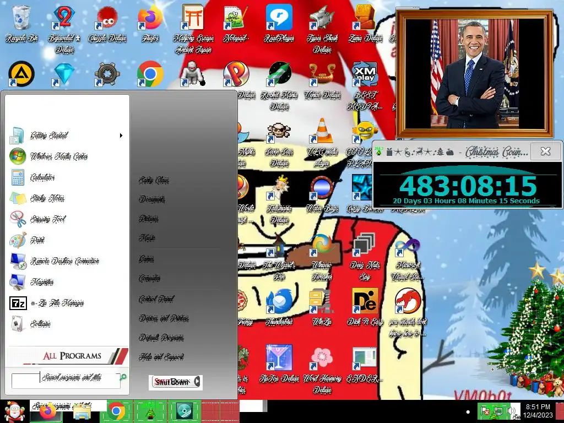The height and width of the screenshot is (423, 564).
Task: Launch Thunderbird desktop shortcut
Action: pyautogui.click(x=279, y=308)
